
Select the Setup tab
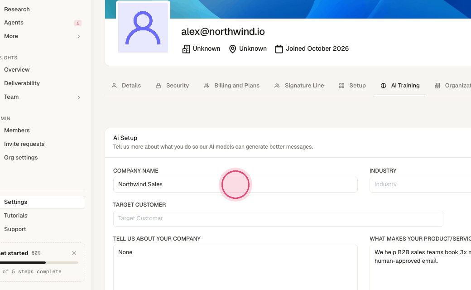tap(352, 86)
